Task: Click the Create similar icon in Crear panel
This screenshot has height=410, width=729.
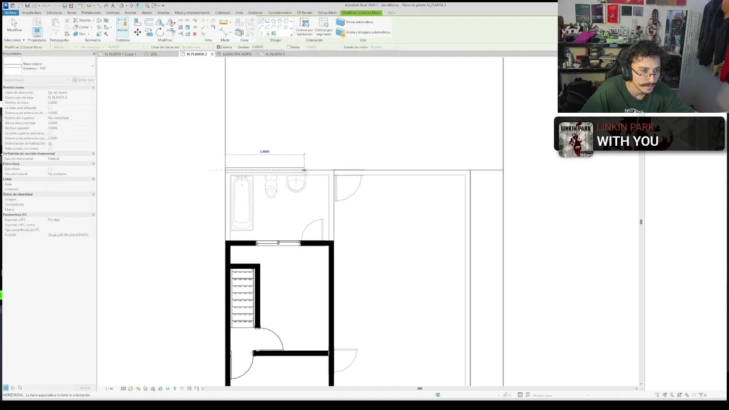Action: 239,32
